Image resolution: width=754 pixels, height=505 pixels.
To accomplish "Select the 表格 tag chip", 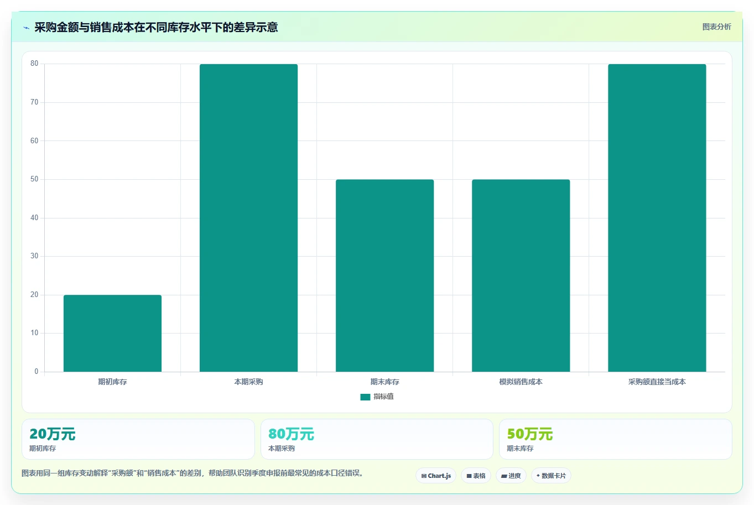I will tap(476, 476).
